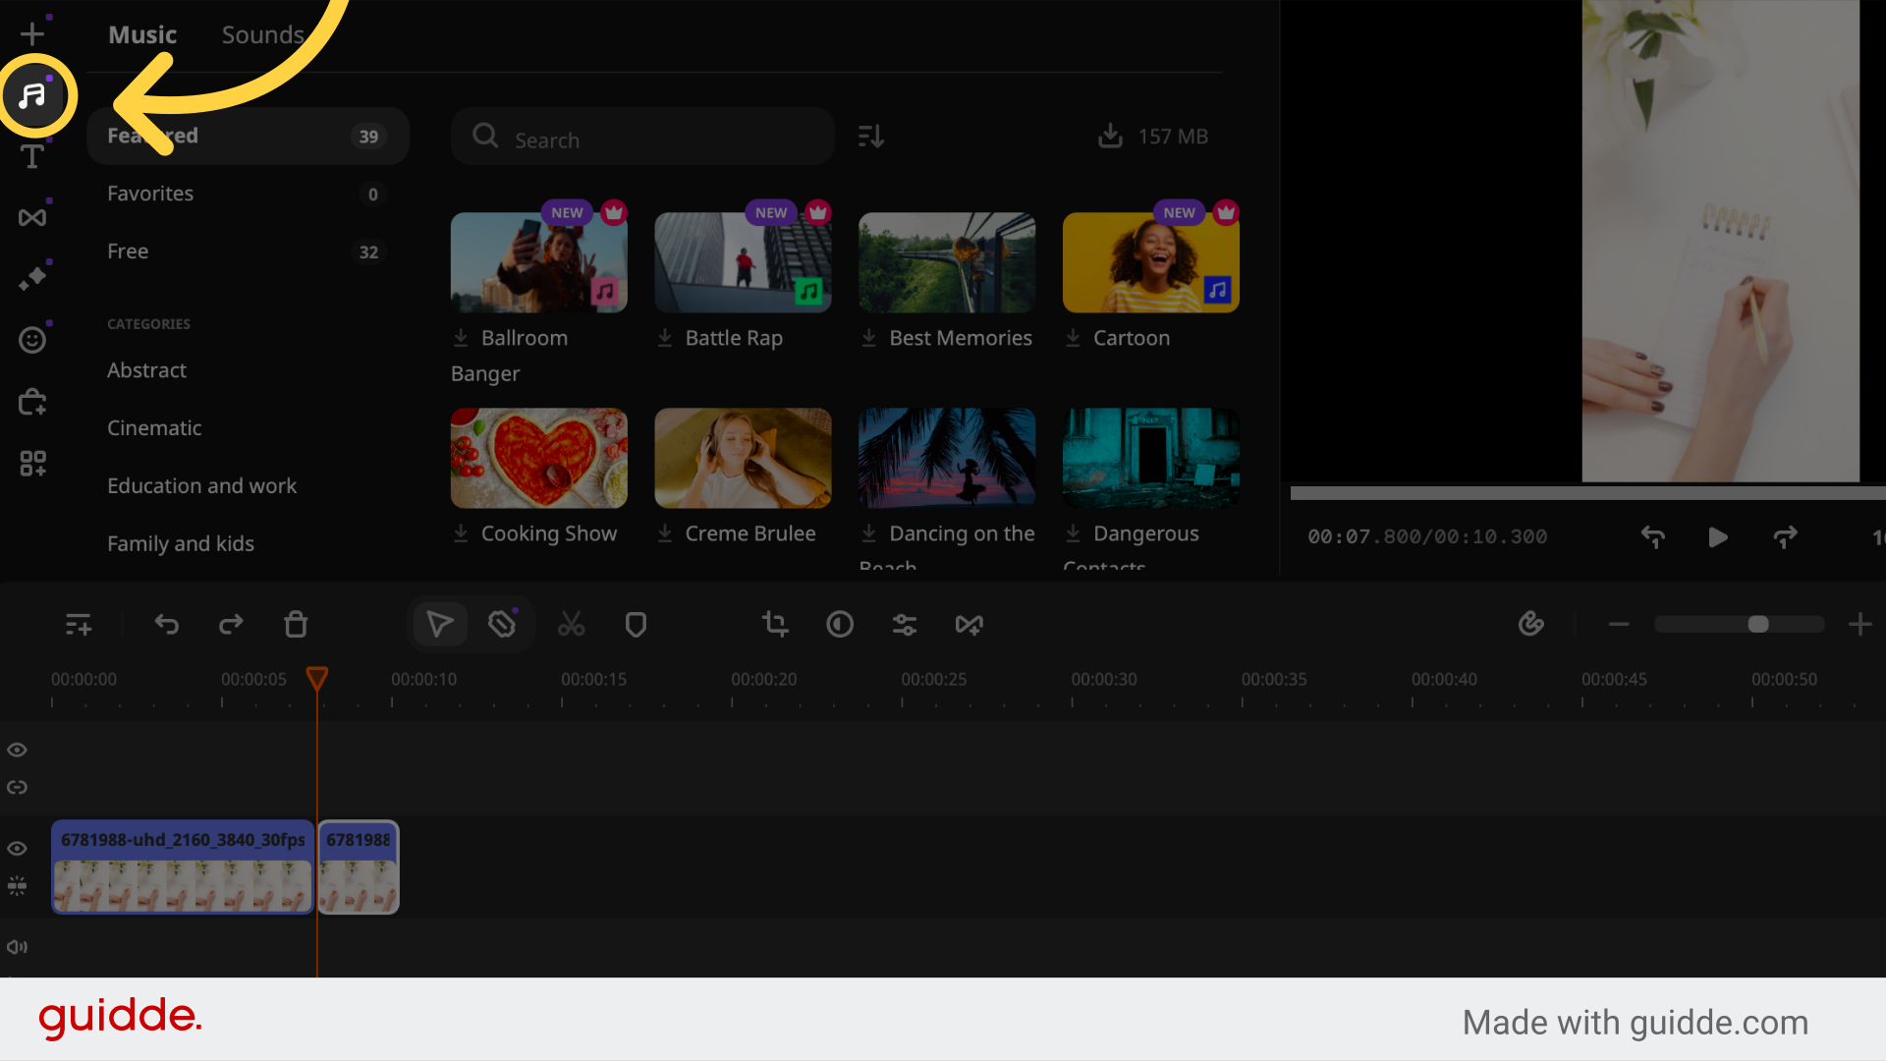Open the Stickers smiley sidebar icon

coord(32,340)
